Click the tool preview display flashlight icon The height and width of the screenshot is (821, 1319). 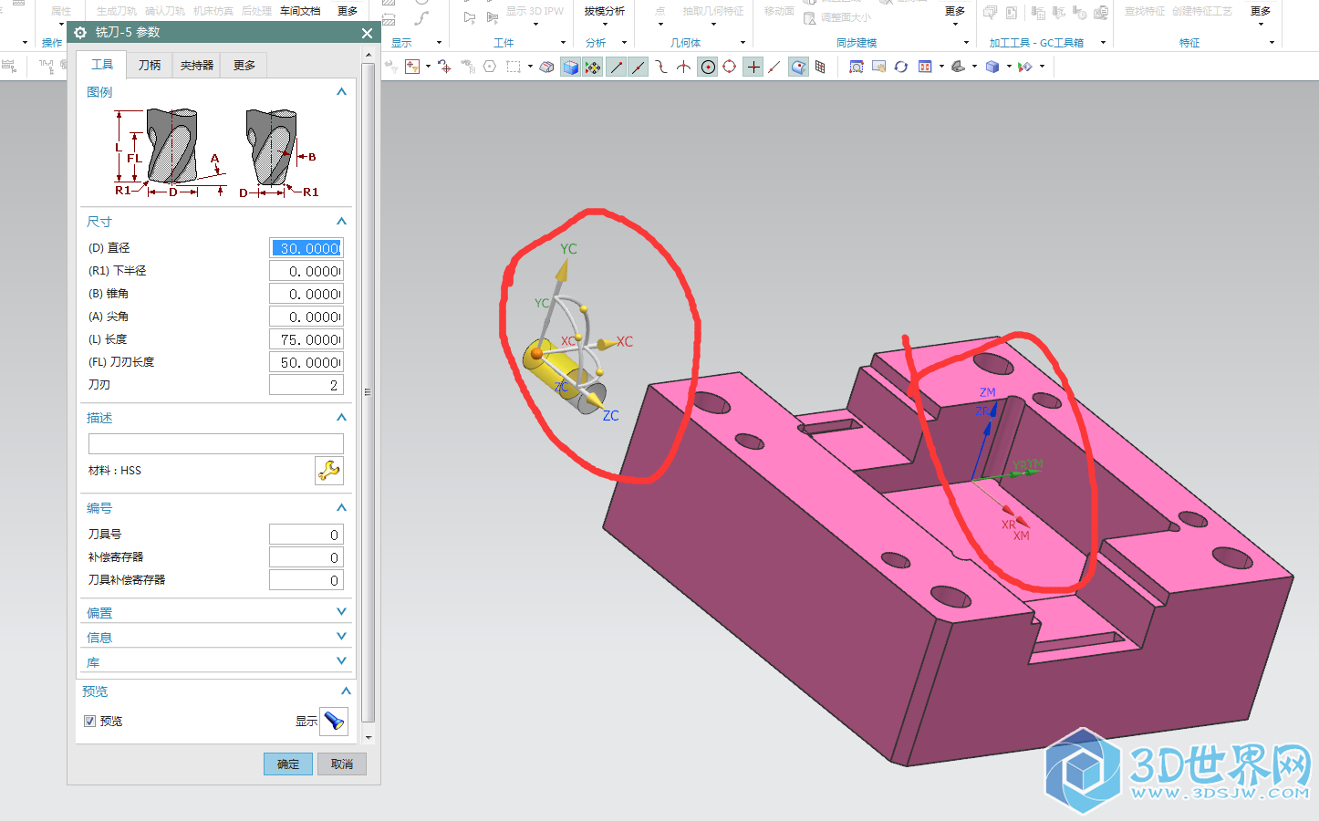pyautogui.click(x=334, y=722)
